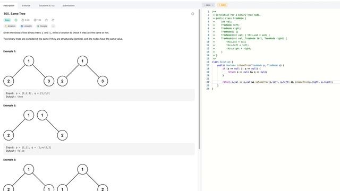Show more company tags with ellipsis button
The width and height of the screenshot is (340, 191).
point(53,26)
